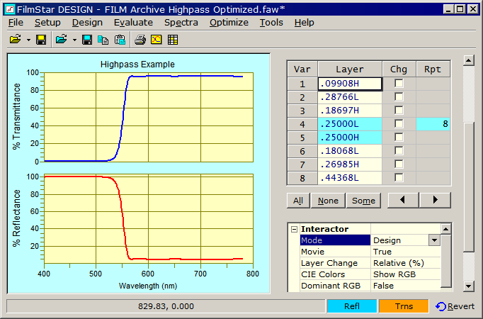Select the Movie property value True
This screenshot has height=319, width=483.
[406, 252]
